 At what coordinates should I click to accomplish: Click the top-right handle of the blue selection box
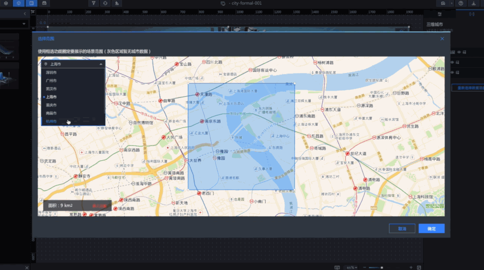pos(295,83)
